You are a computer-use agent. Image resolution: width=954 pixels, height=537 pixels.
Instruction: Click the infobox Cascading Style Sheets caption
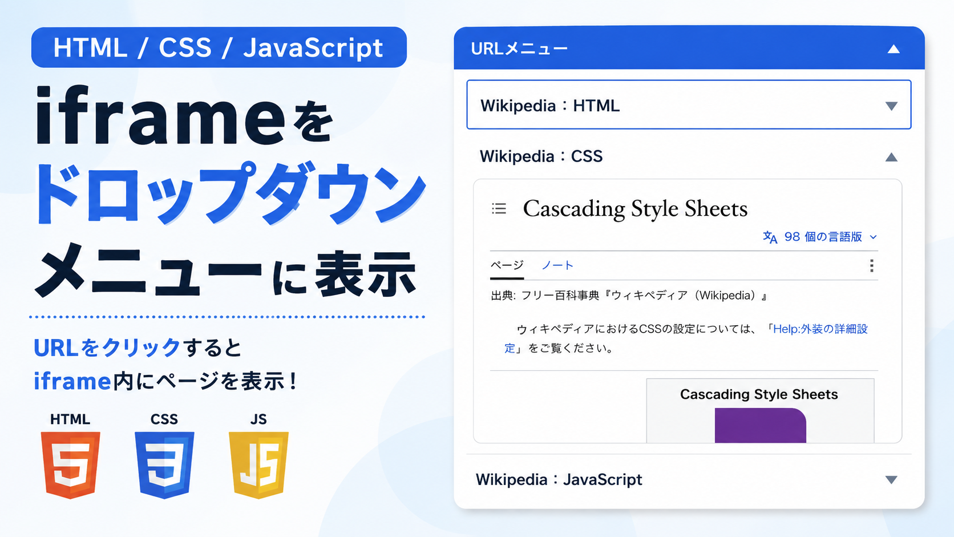(x=759, y=394)
